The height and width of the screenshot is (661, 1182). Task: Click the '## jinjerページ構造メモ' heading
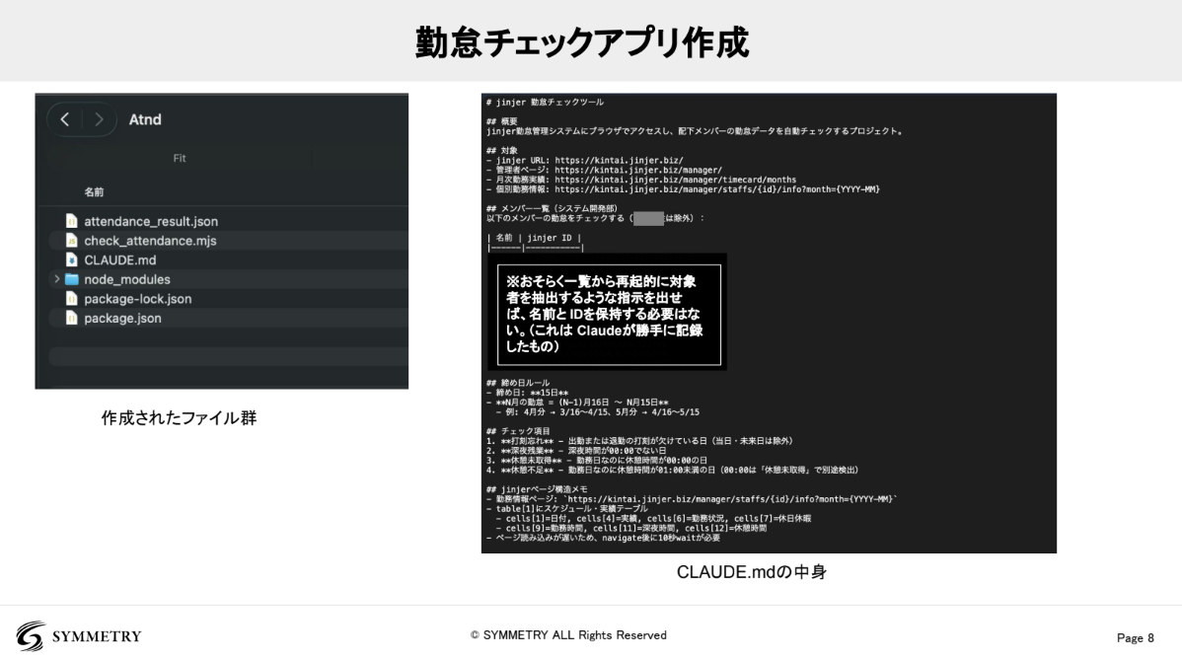pyautogui.click(x=537, y=489)
